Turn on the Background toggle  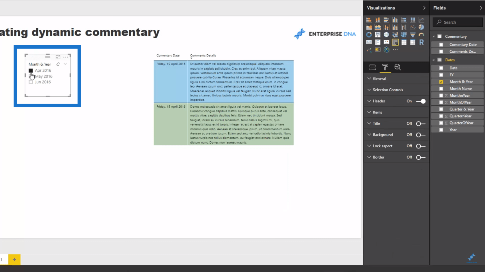click(421, 135)
